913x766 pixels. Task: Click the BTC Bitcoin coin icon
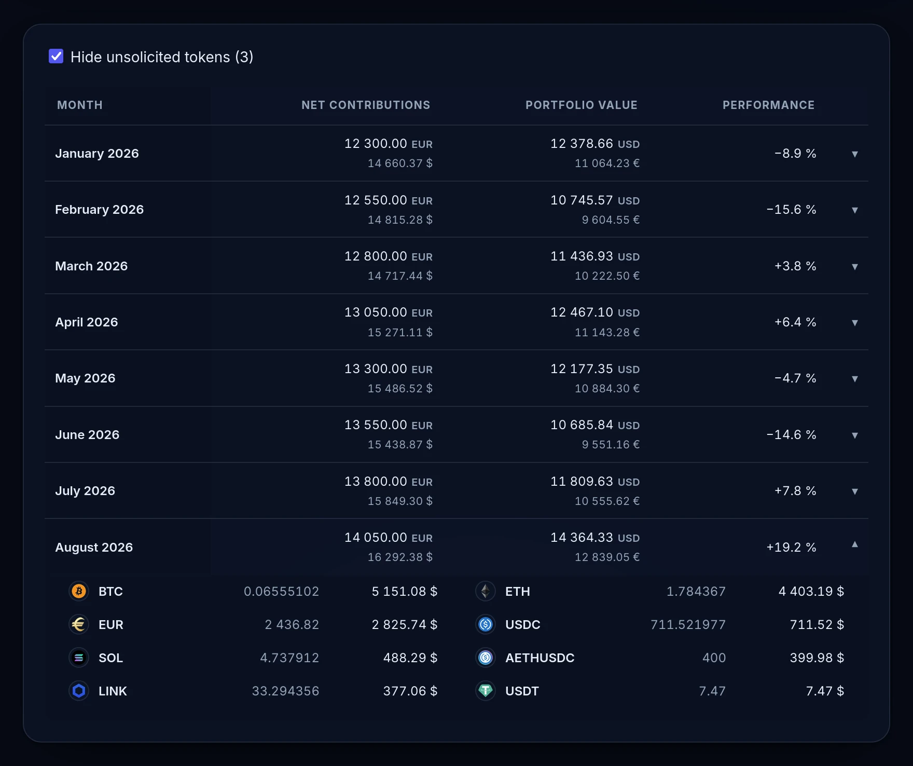point(79,591)
